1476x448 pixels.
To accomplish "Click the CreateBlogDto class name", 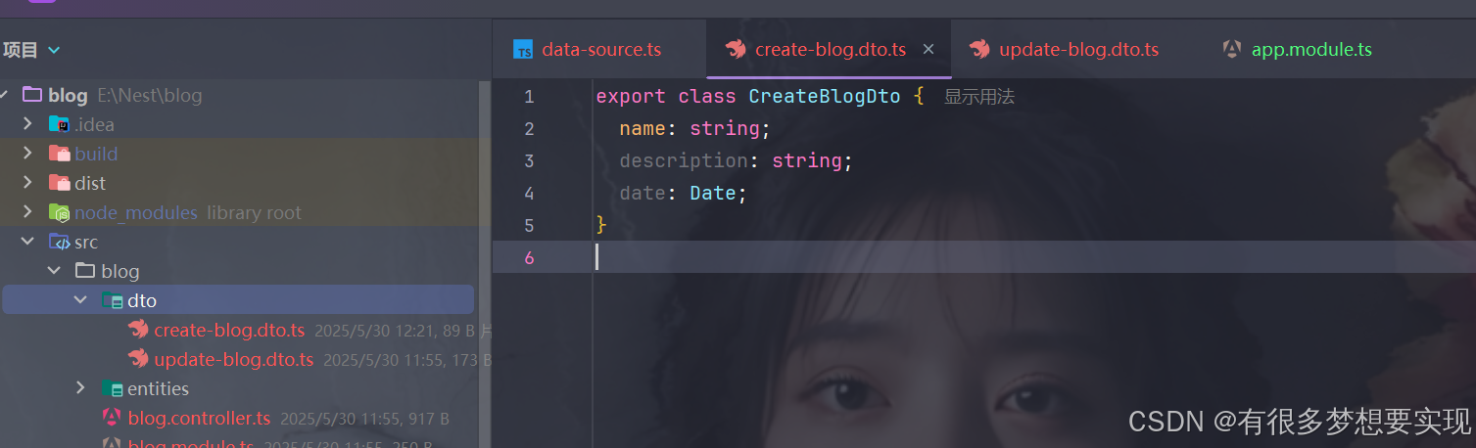I will click(x=824, y=97).
